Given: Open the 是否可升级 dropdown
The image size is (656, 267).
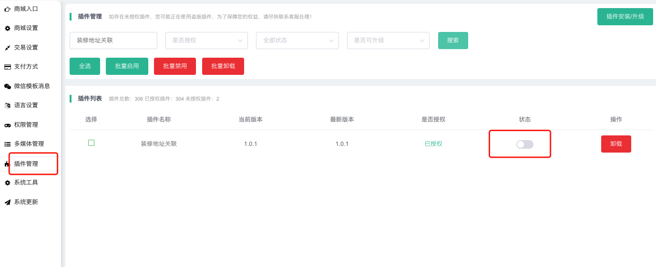Looking at the screenshot, I should [x=388, y=41].
